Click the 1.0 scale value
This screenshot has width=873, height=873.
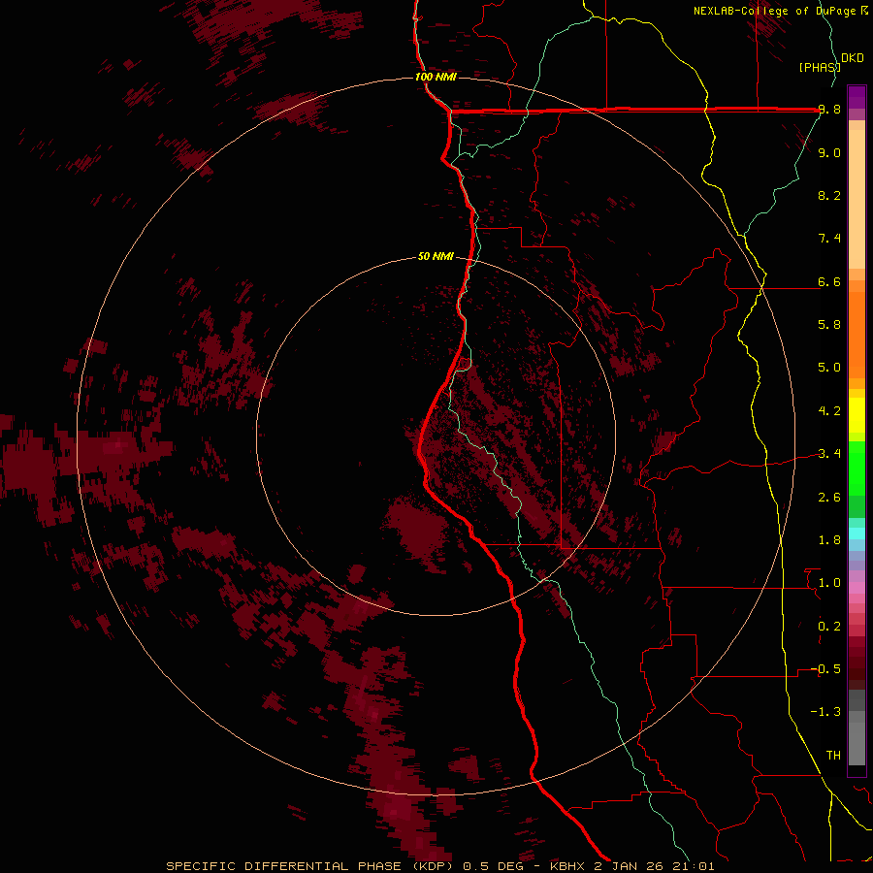point(829,583)
